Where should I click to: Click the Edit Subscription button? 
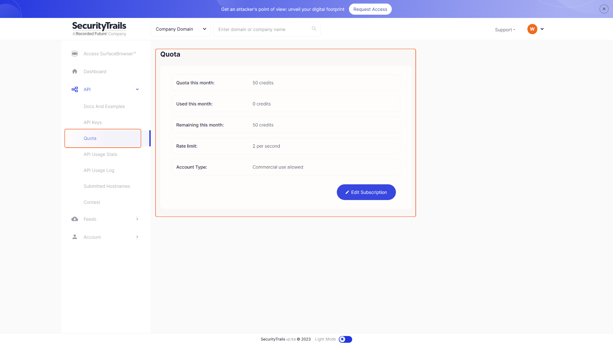[x=366, y=192]
